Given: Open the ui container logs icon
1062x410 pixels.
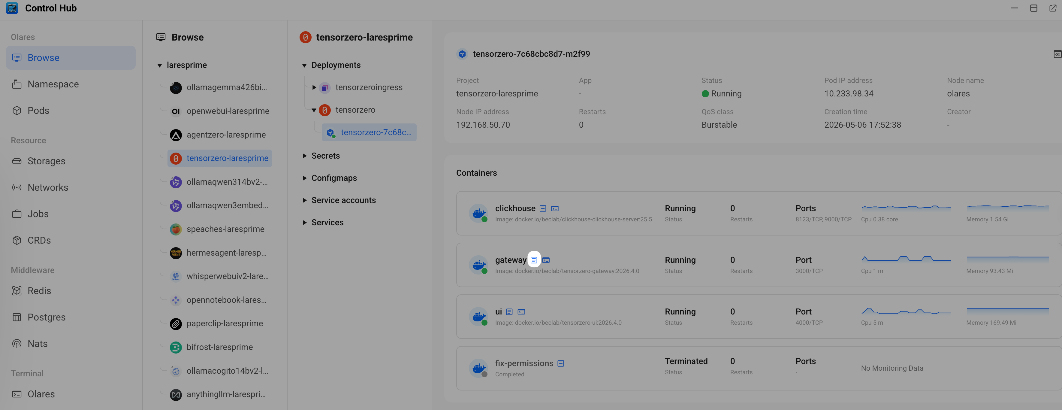Looking at the screenshot, I should [x=510, y=312].
